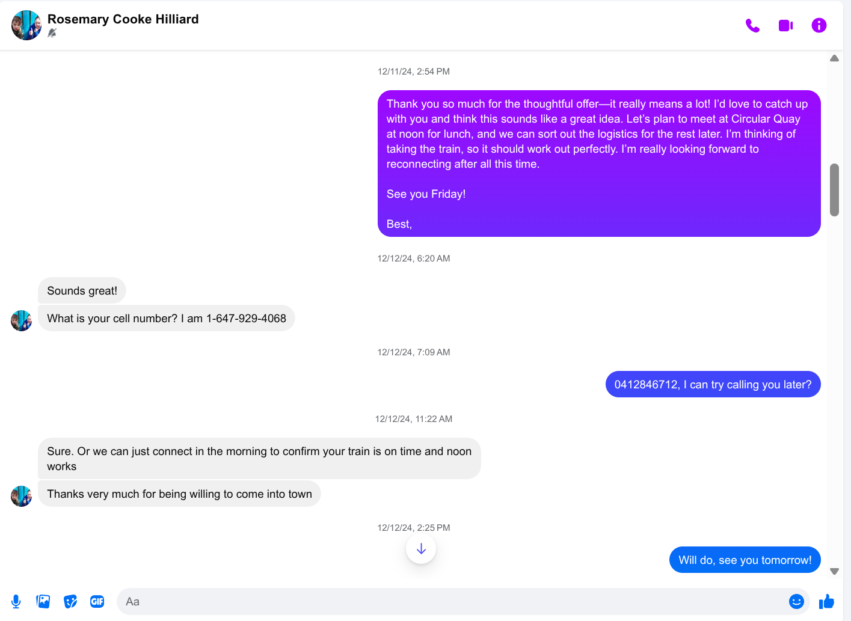This screenshot has height=621, width=851.
Task: Click the "Sounds great!" message bubble
Action: click(x=82, y=291)
